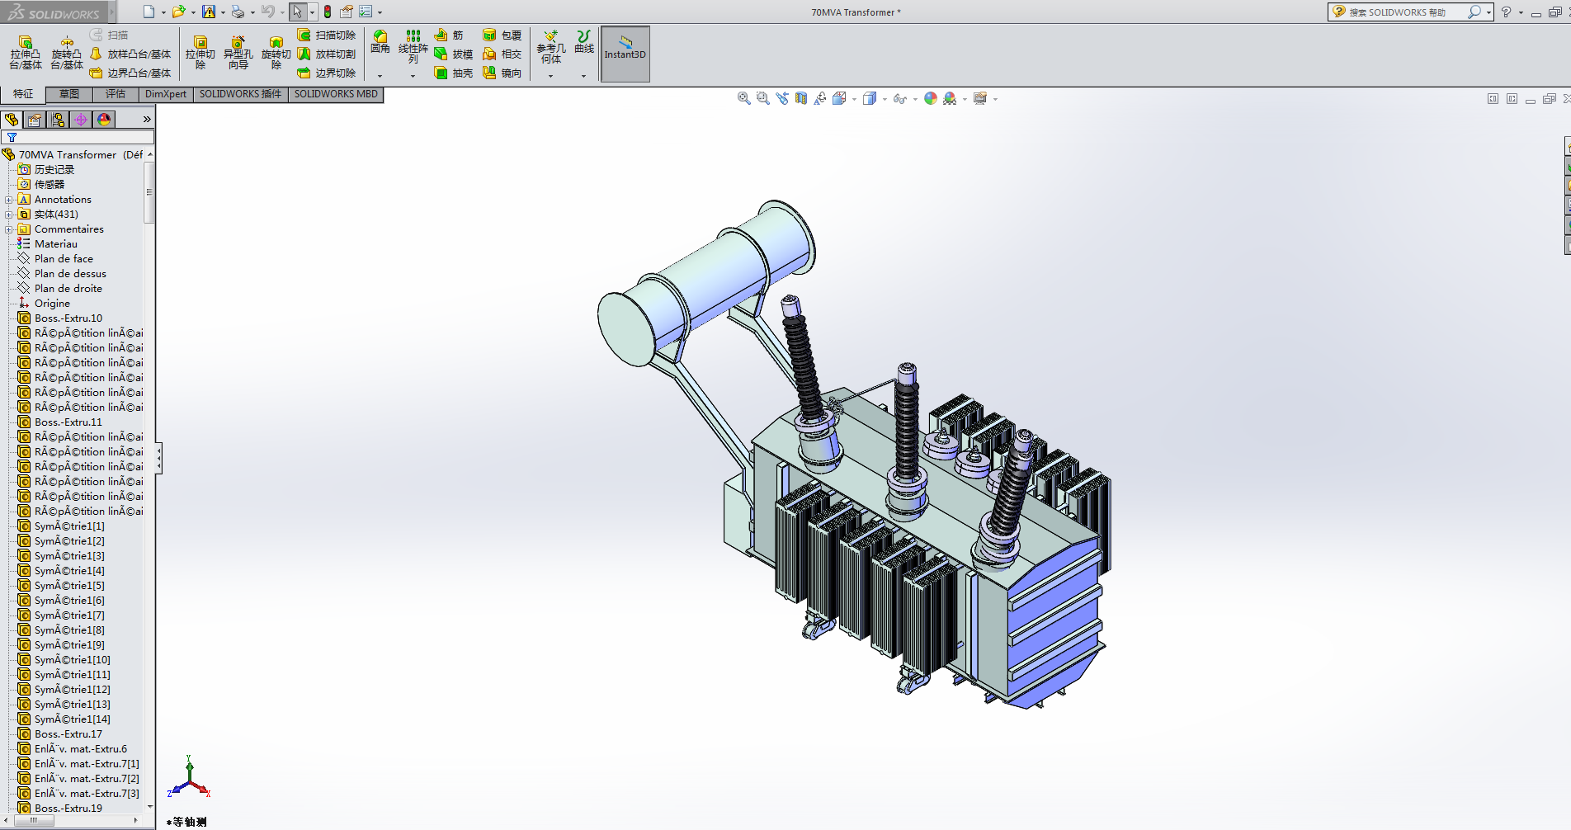Screen dimensions: 1571x830
Task: Expand the 实体(431) solid bodies folder
Action: [x=9, y=215]
